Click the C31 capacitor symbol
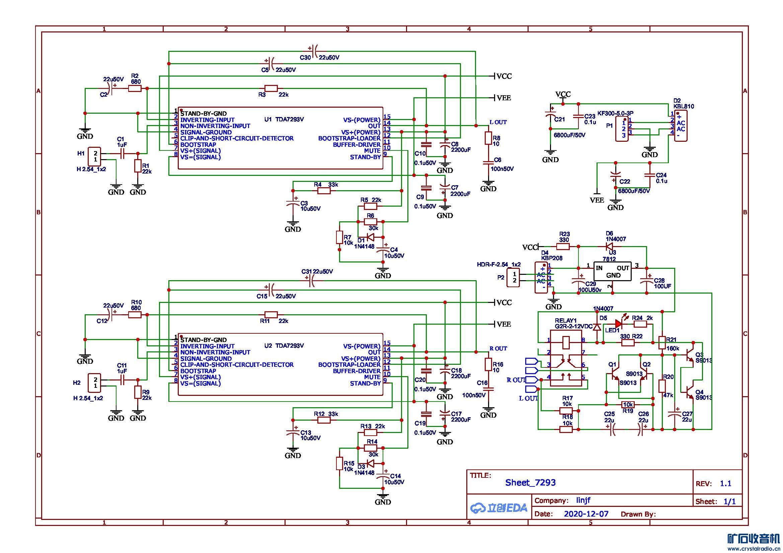The image size is (783, 553). pos(311,281)
